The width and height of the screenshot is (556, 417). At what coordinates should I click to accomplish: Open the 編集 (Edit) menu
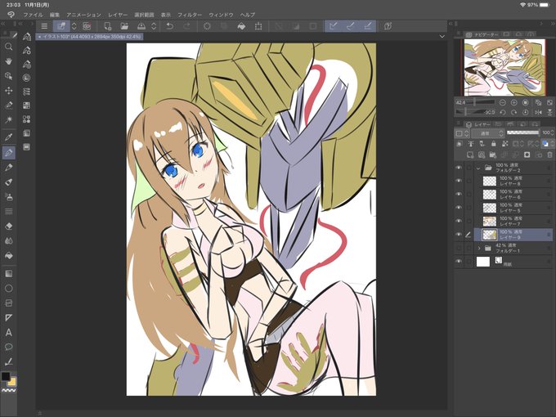coord(55,15)
